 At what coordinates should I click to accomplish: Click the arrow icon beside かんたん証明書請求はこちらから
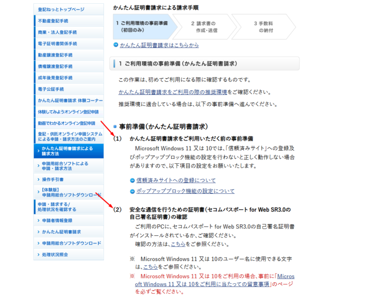tap(116, 45)
